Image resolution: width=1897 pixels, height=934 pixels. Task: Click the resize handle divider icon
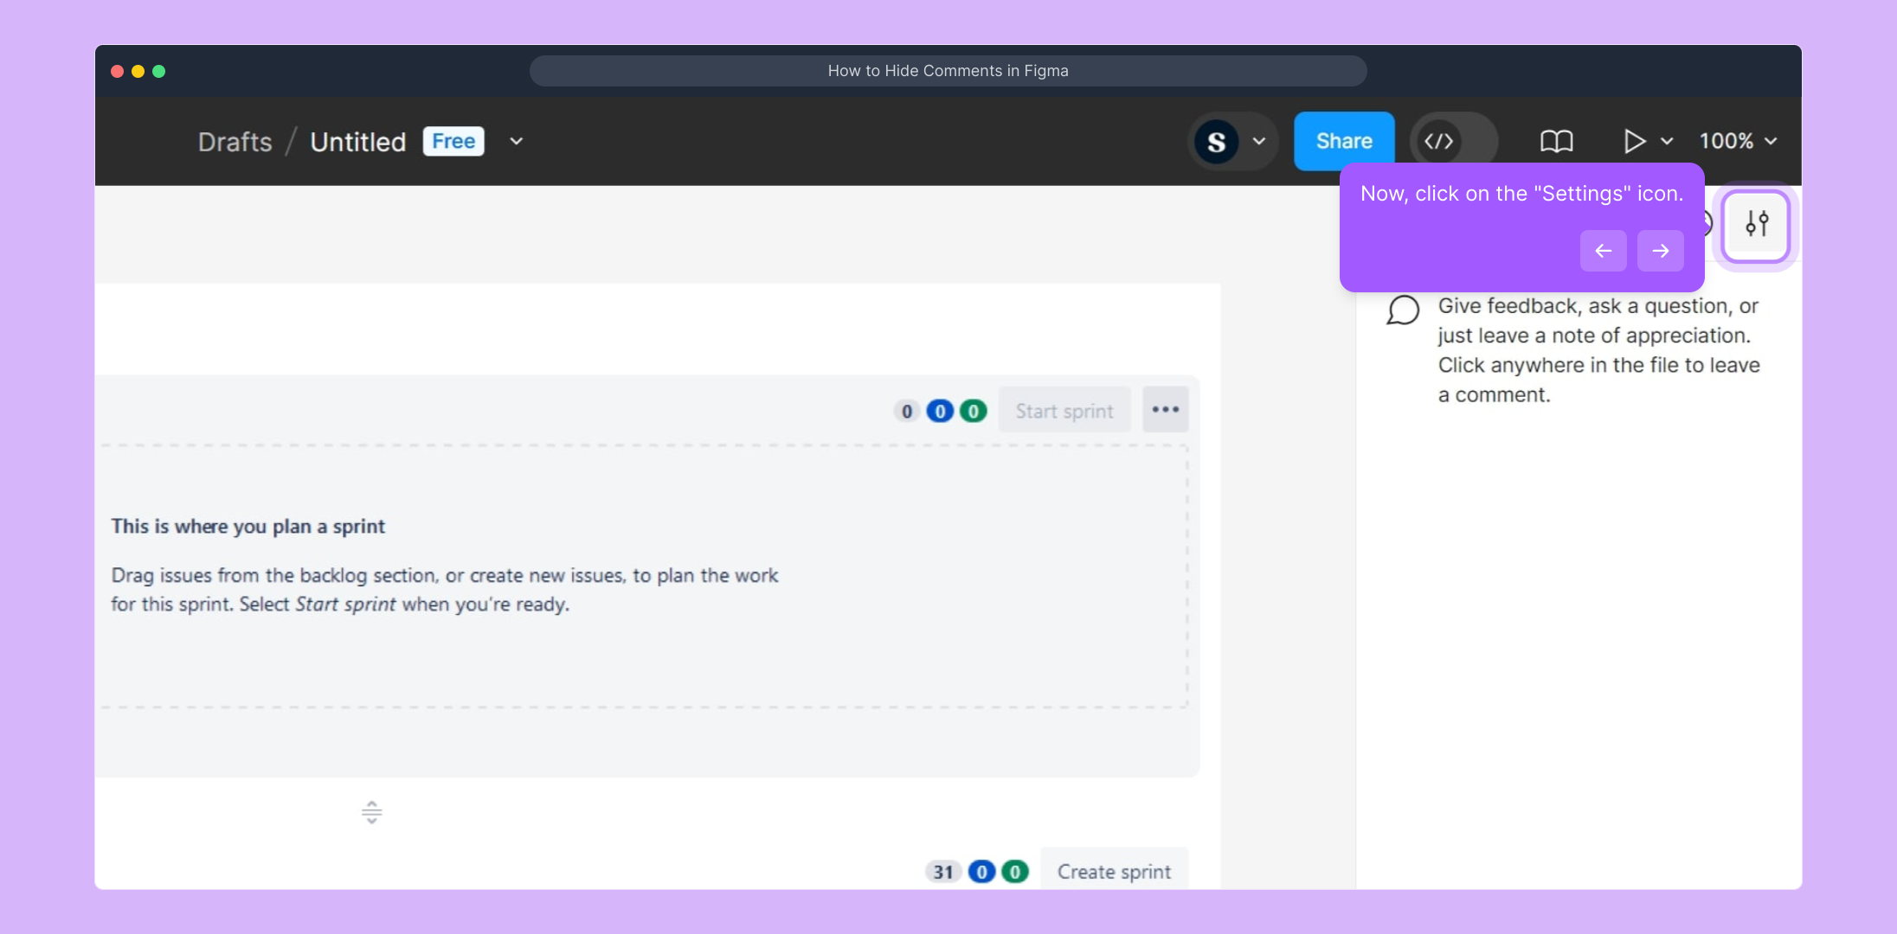(x=371, y=812)
